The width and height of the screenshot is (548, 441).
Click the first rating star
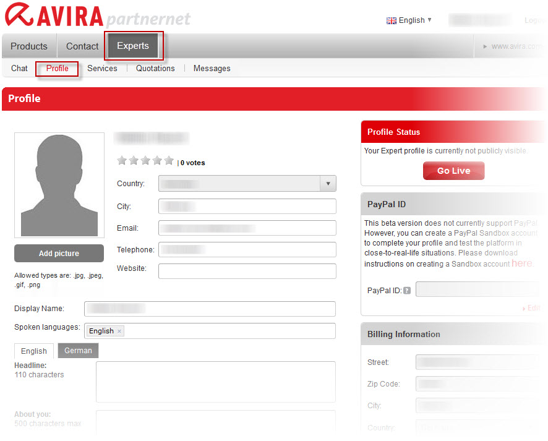pos(122,160)
